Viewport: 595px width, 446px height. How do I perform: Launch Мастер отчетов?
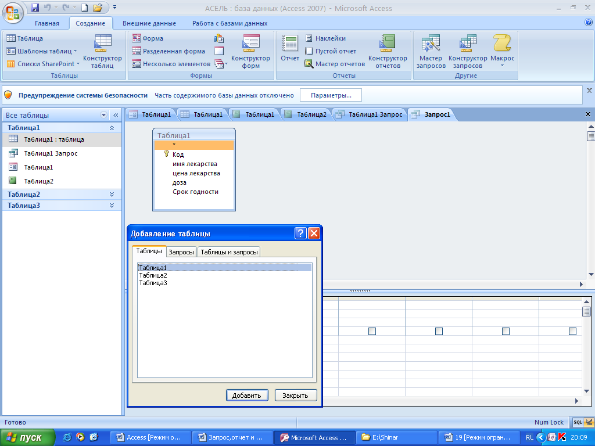click(x=335, y=64)
